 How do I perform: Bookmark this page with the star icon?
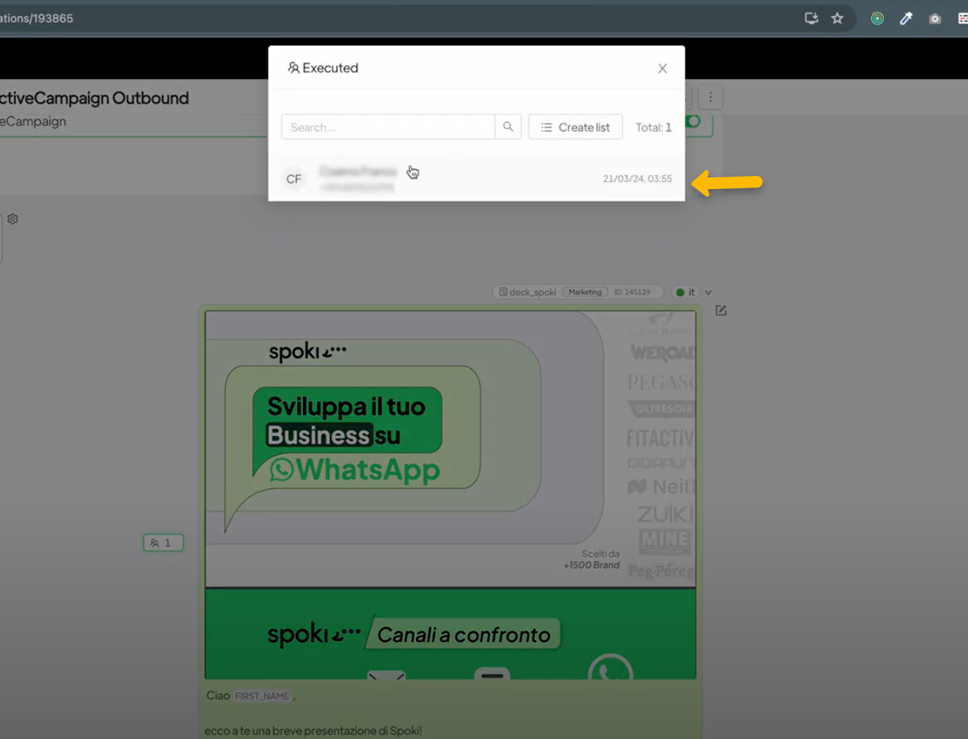click(x=837, y=18)
